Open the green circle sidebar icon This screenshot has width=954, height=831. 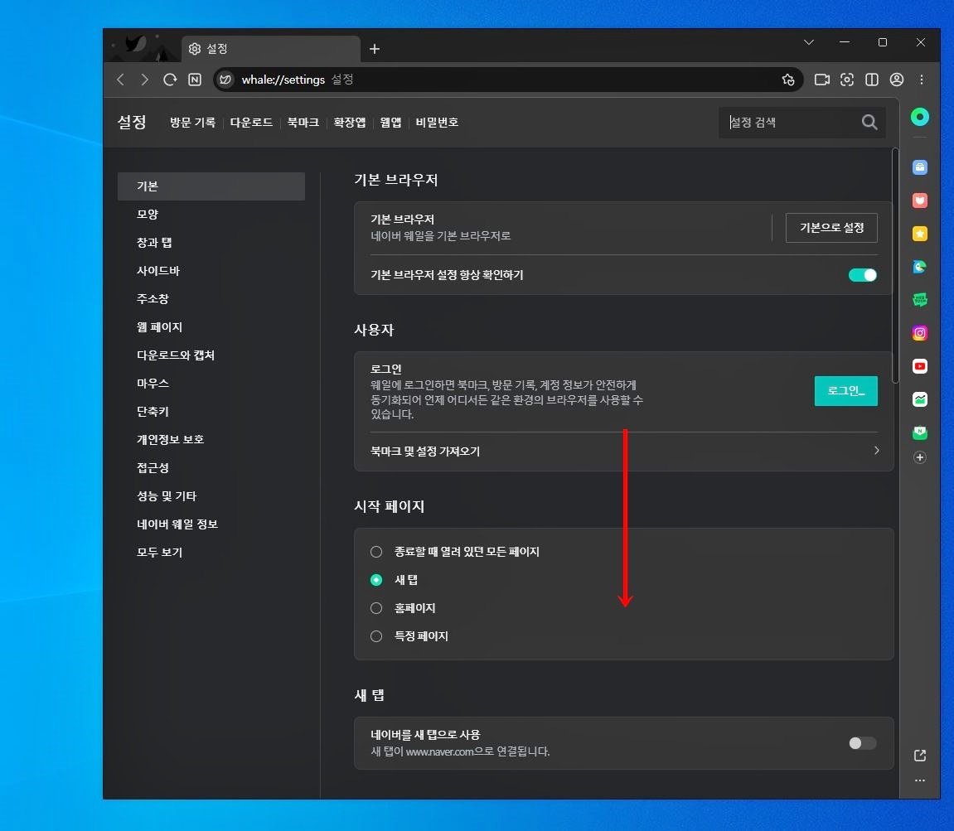pyautogui.click(x=920, y=117)
